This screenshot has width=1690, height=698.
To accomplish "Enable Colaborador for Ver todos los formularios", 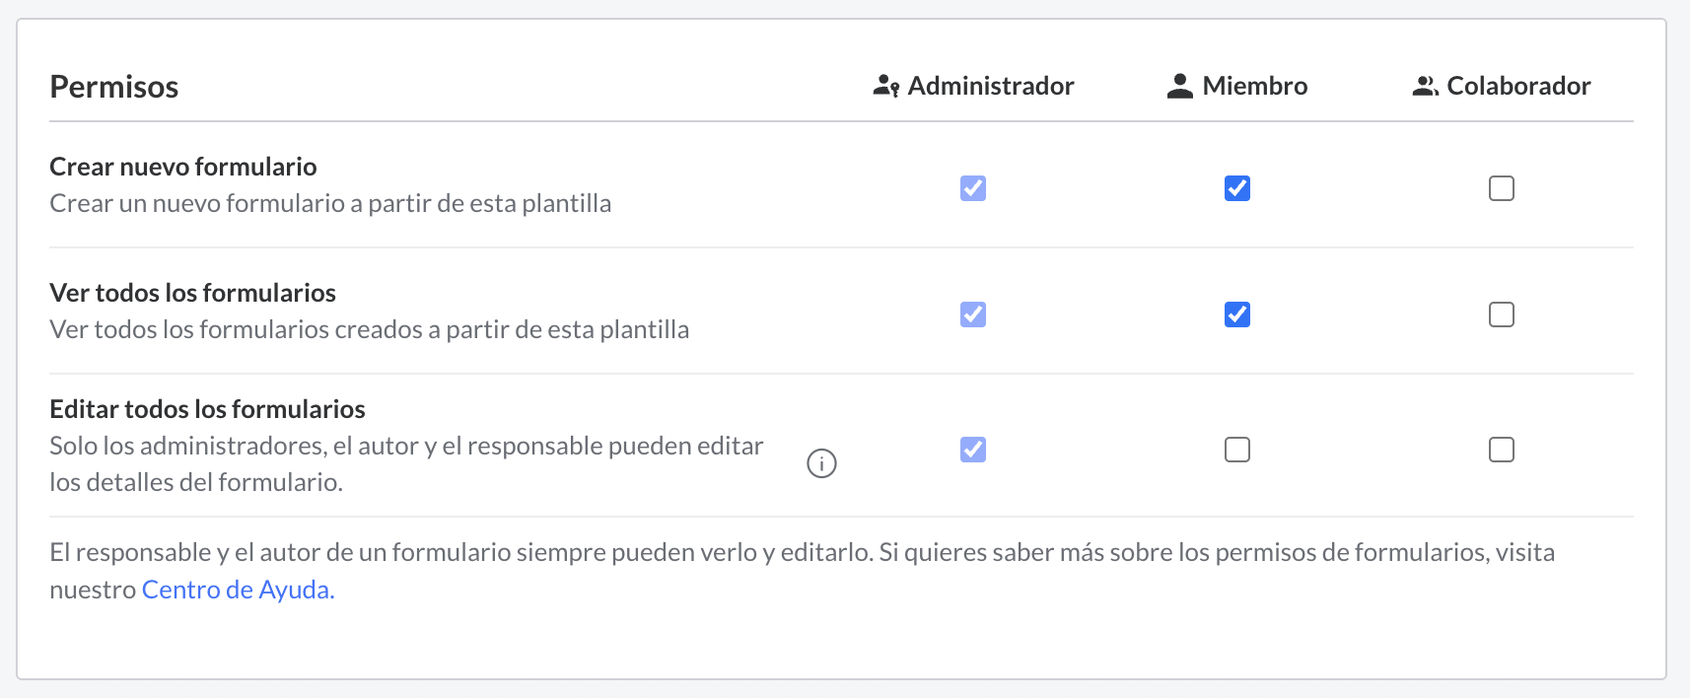I will pyautogui.click(x=1502, y=314).
